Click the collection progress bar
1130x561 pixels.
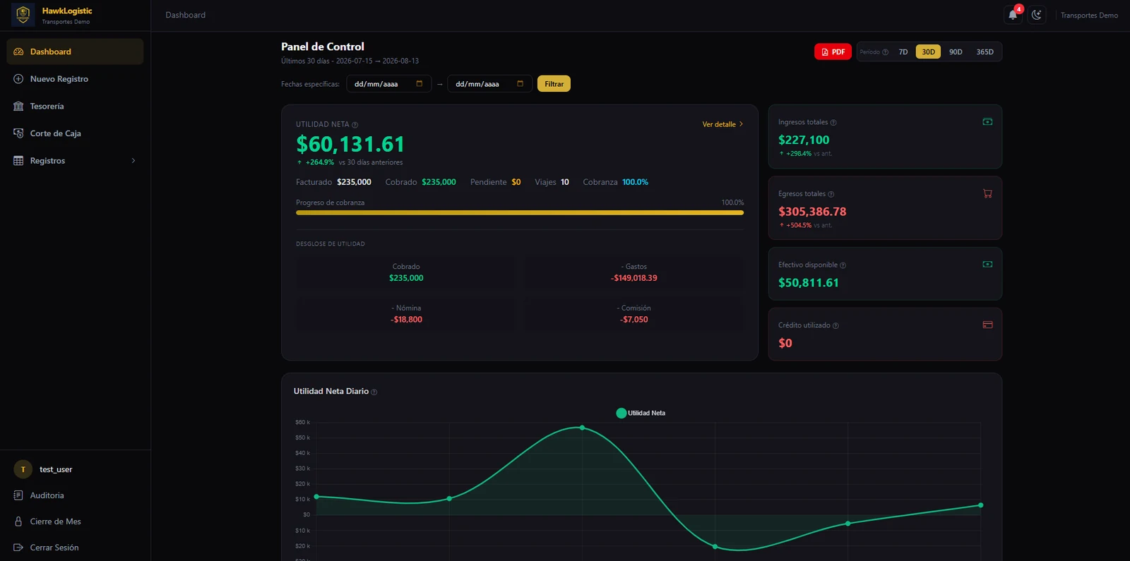click(520, 212)
